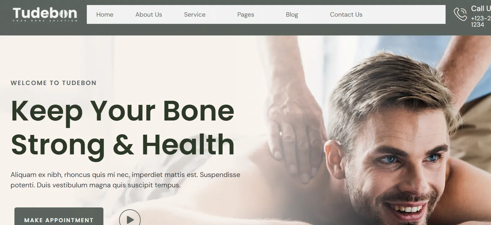Go to the Home page
Viewport: 491px width, 225px height.
(105, 14)
